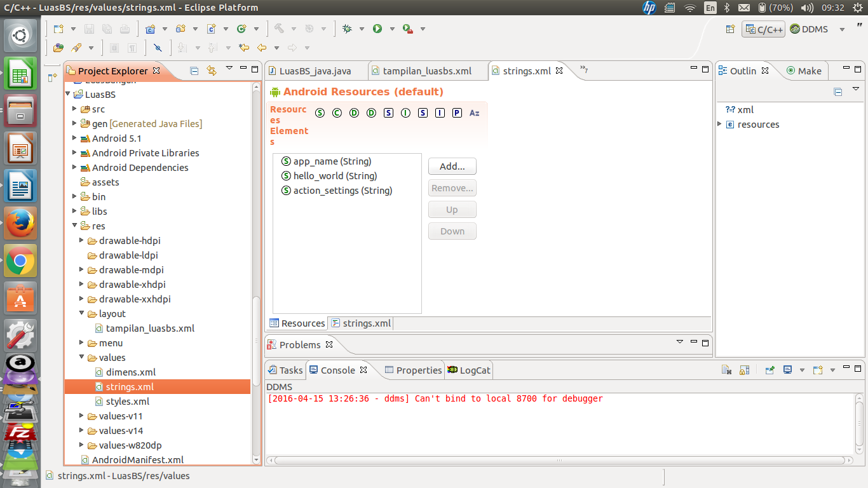Viewport: 868px width, 488px height.
Task: Toggle Link with Editor in Project Explorer
Action: (212, 71)
